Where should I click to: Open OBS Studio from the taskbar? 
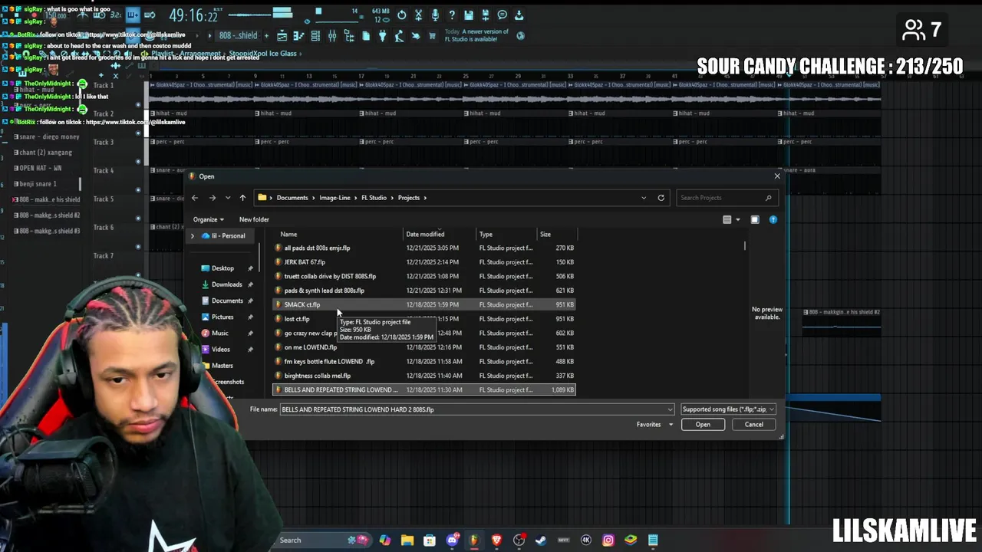(x=519, y=540)
